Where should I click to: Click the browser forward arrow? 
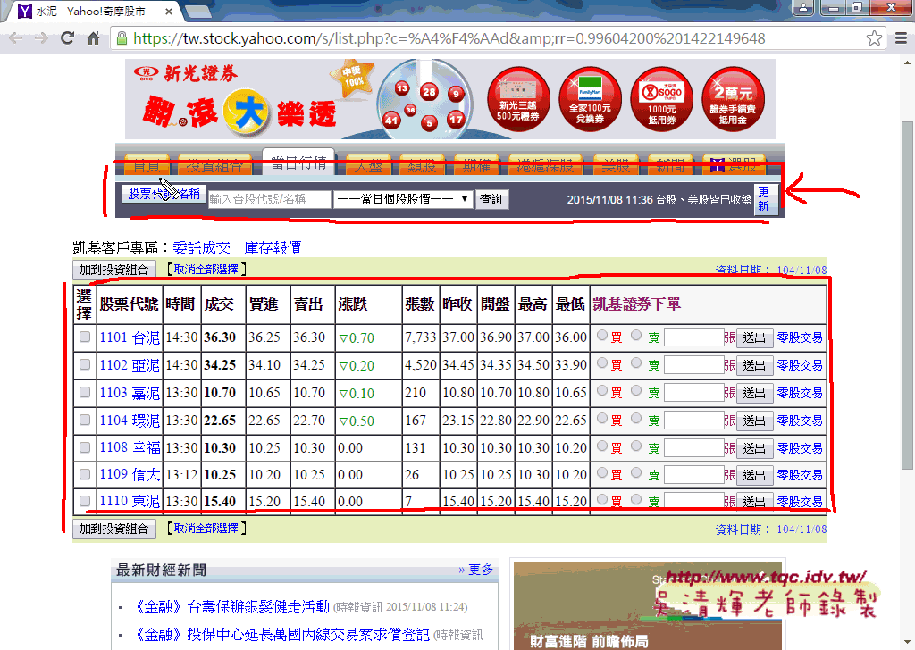41,38
